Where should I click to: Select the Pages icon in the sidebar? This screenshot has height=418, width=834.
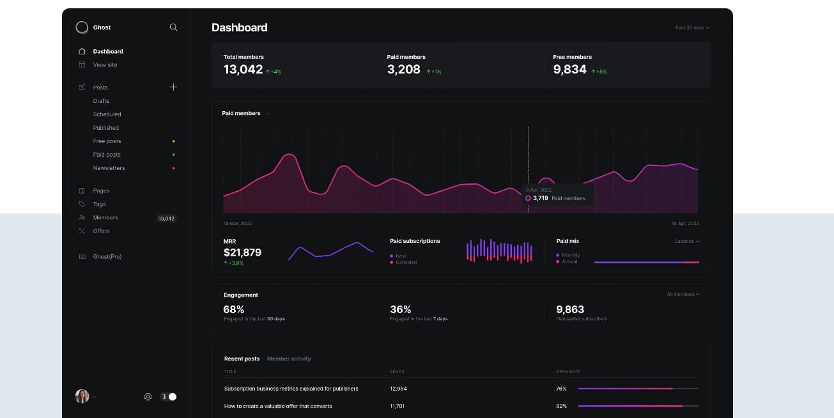point(82,190)
